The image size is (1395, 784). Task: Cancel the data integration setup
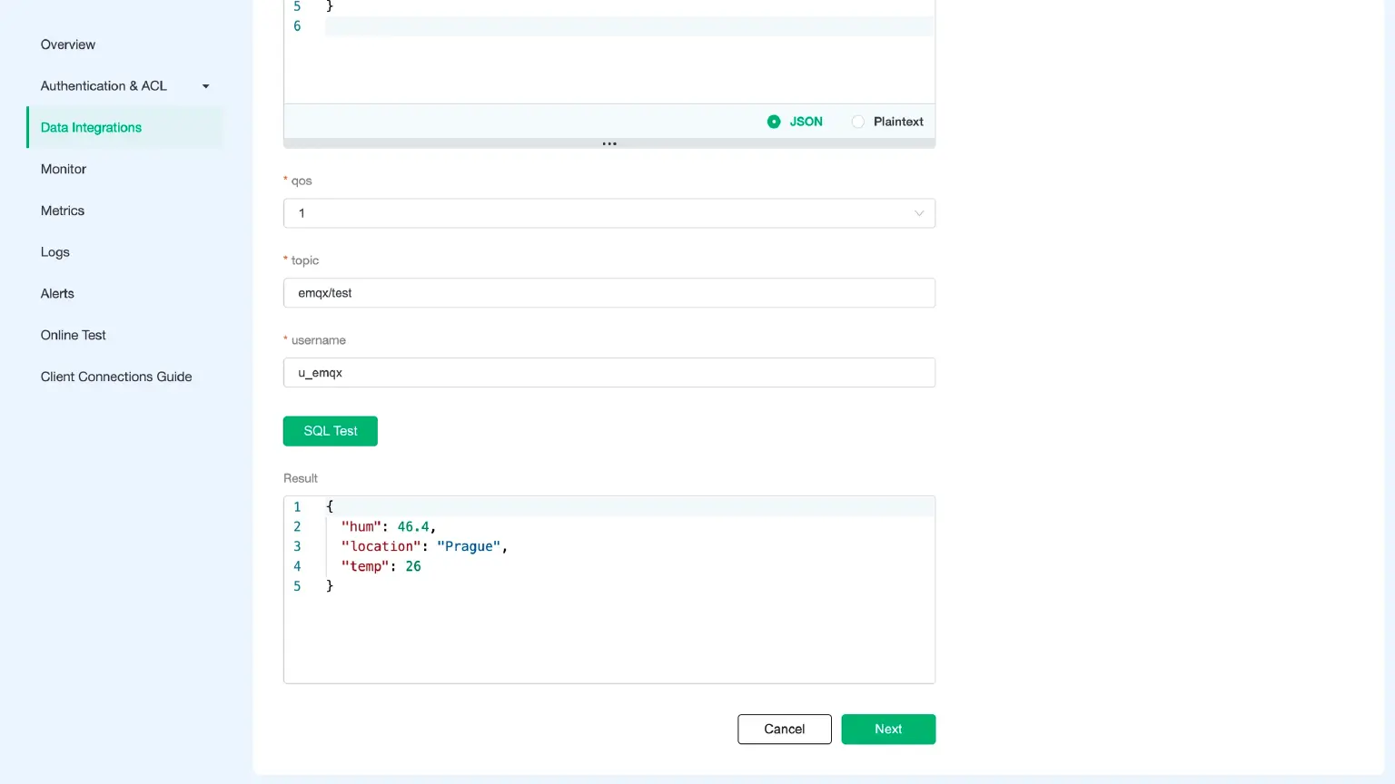tap(784, 729)
